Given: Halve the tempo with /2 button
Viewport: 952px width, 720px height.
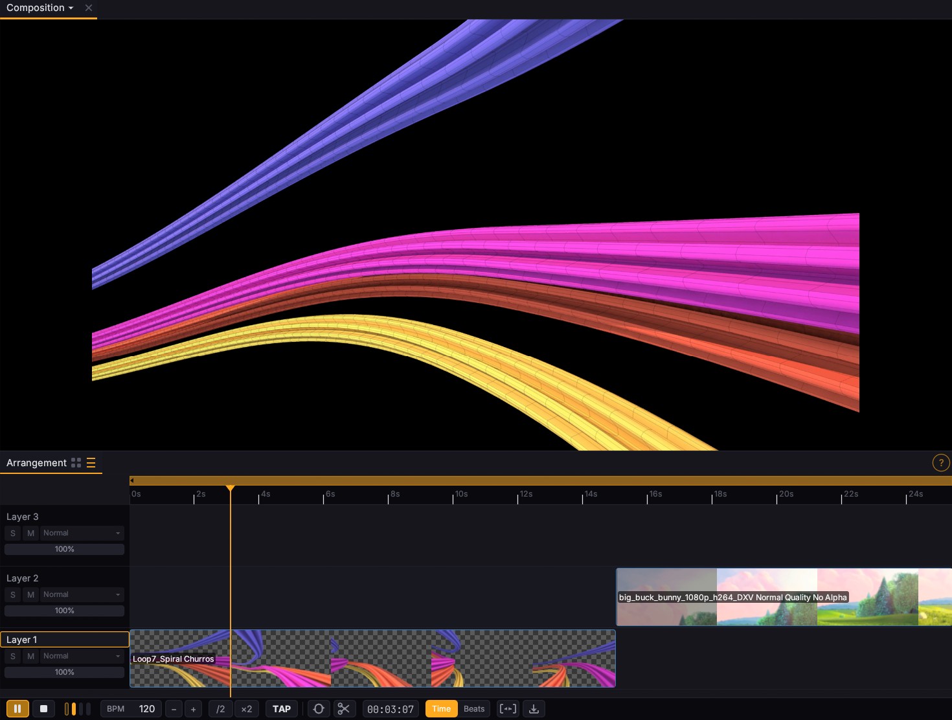Looking at the screenshot, I should click(x=221, y=709).
